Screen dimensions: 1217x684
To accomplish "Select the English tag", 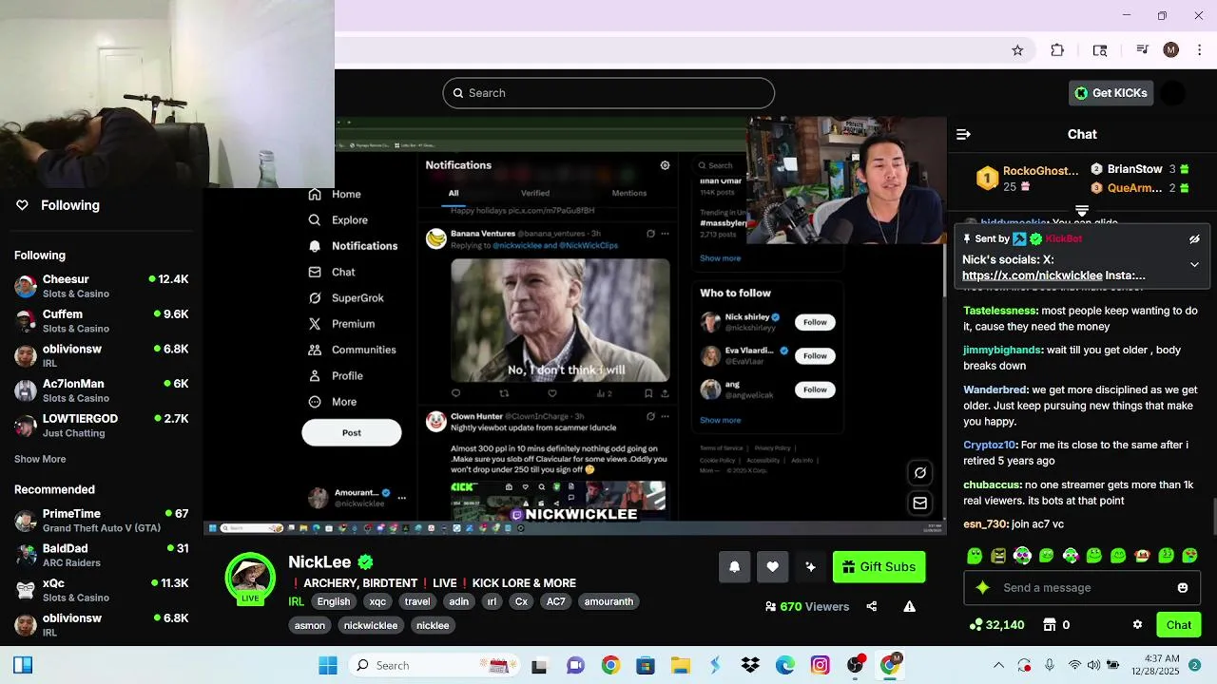I will (333, 601).
